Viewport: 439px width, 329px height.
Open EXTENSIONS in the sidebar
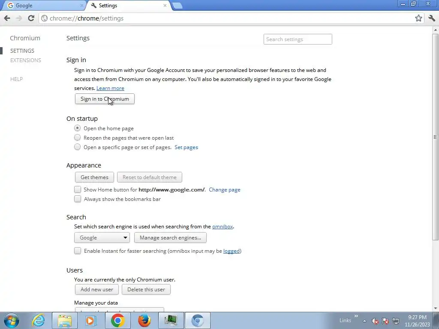click(x=25, y=60)
